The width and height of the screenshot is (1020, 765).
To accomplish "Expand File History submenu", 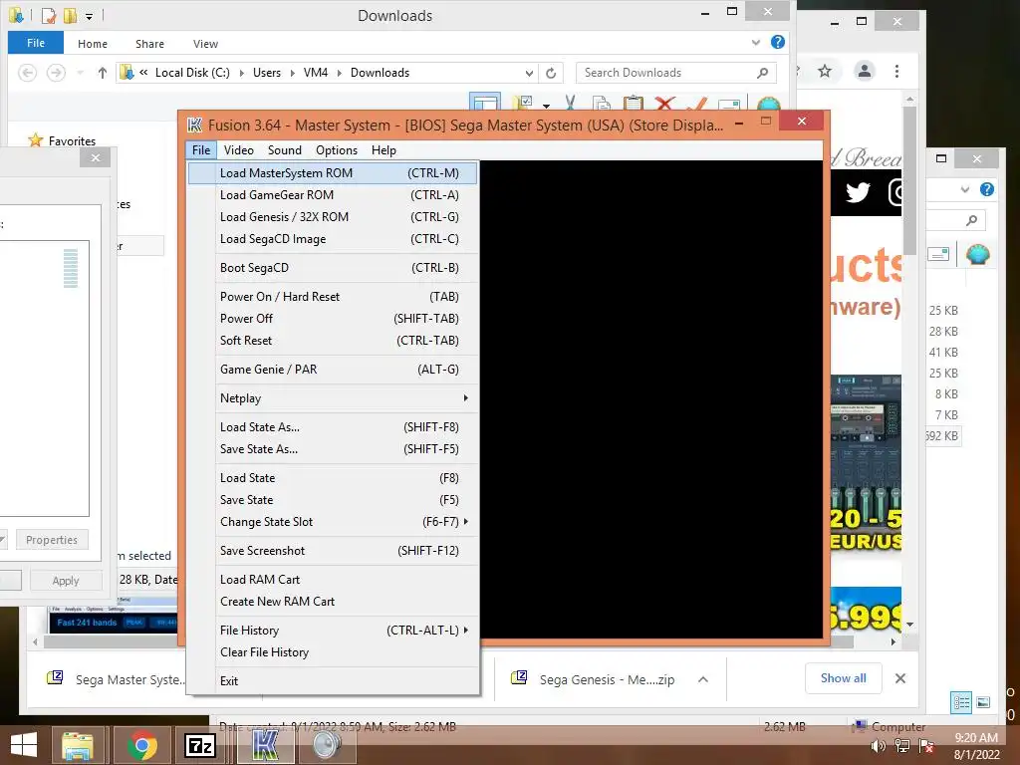I will (x=333, y=631).
